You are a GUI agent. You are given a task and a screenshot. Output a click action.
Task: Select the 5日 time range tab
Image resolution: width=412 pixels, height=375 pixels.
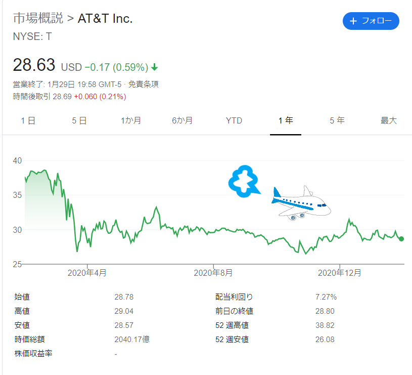(x=79, y=121)
